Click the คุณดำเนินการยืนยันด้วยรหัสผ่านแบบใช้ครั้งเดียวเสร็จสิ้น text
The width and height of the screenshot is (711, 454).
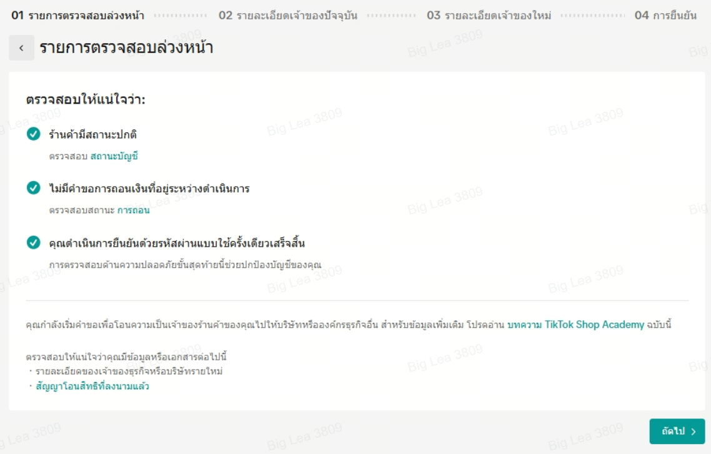pos(177,243)
